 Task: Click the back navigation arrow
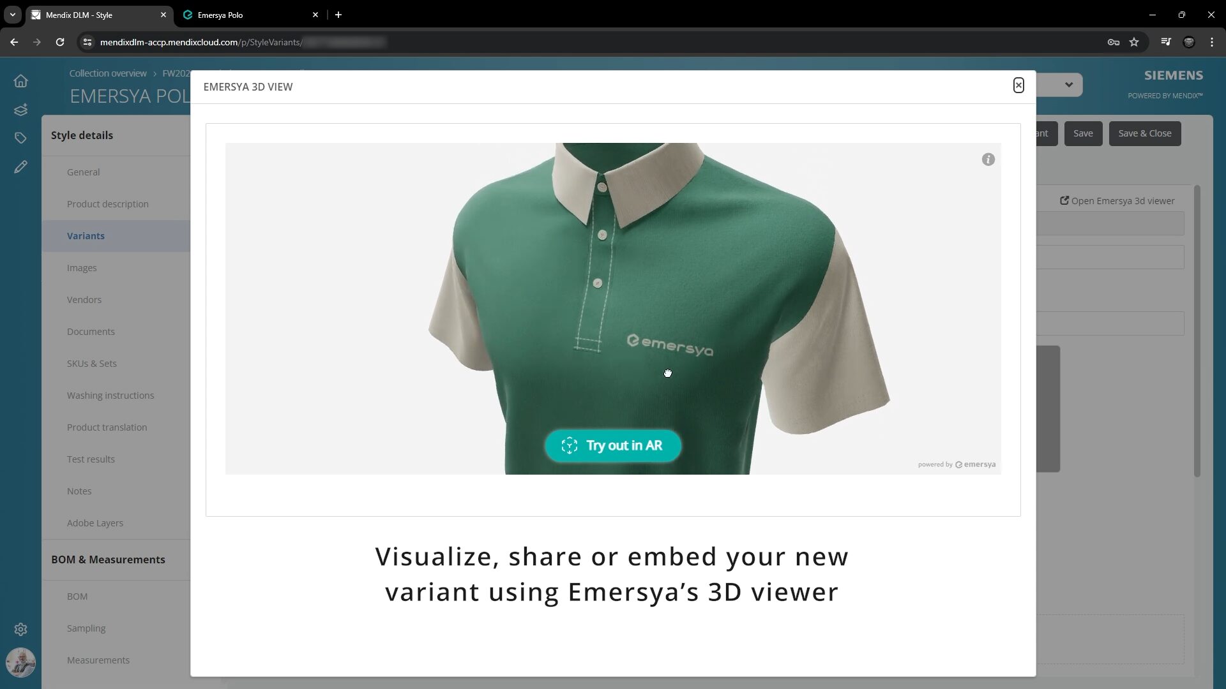14,42
